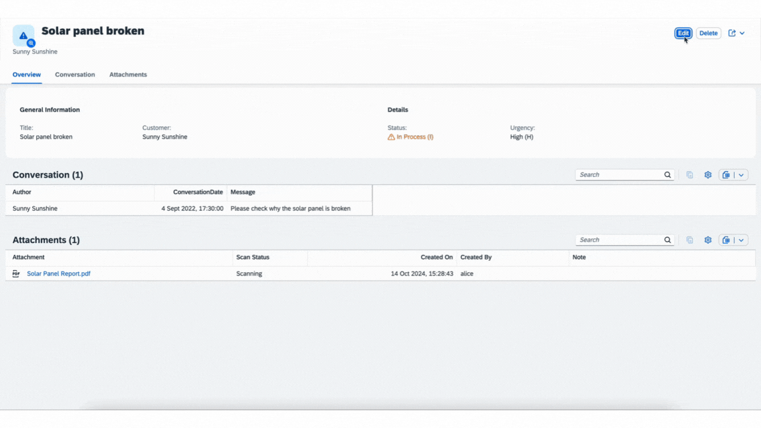Click the 'Conversation (1)' section heading

[x=48, y=174]
